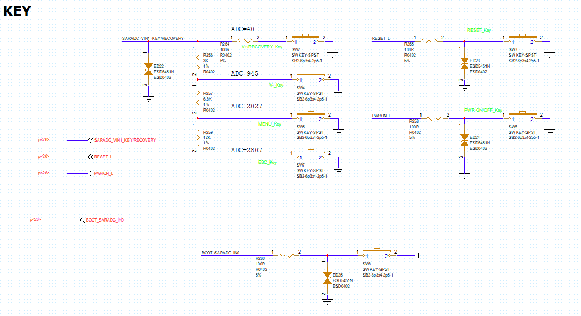Screen dimensions: 581x316
Task: Click the SW6 reference designator text
Action: click(x=513, y=126)
